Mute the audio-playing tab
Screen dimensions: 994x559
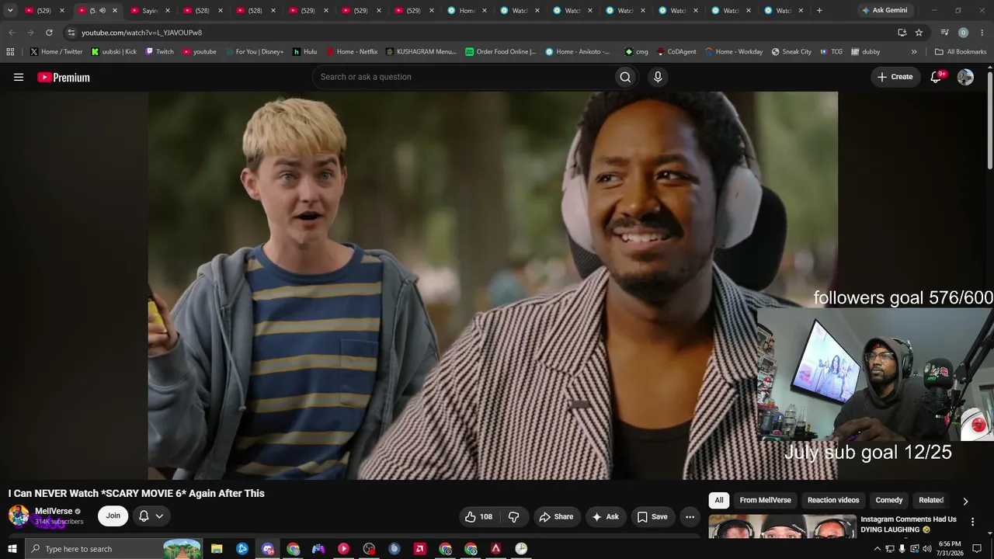(x=102, y=11)
